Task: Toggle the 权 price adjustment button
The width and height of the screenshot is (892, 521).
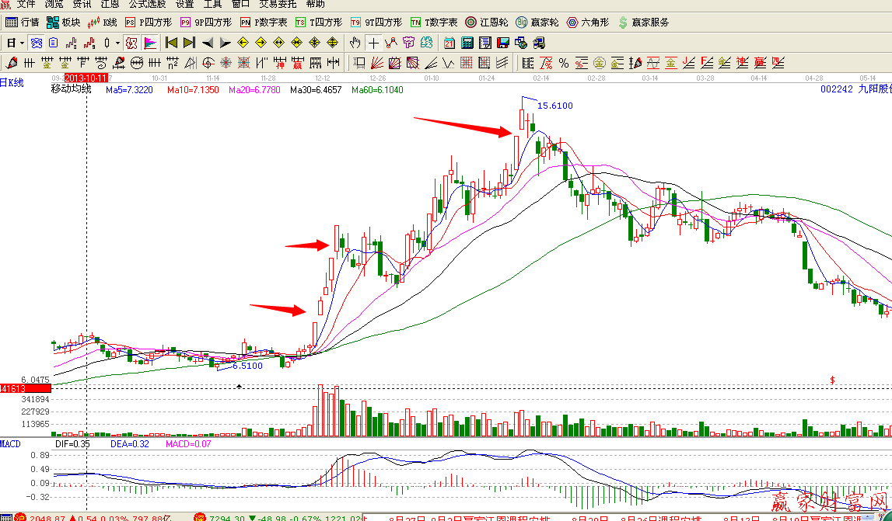Action: (x=131, y=43)
